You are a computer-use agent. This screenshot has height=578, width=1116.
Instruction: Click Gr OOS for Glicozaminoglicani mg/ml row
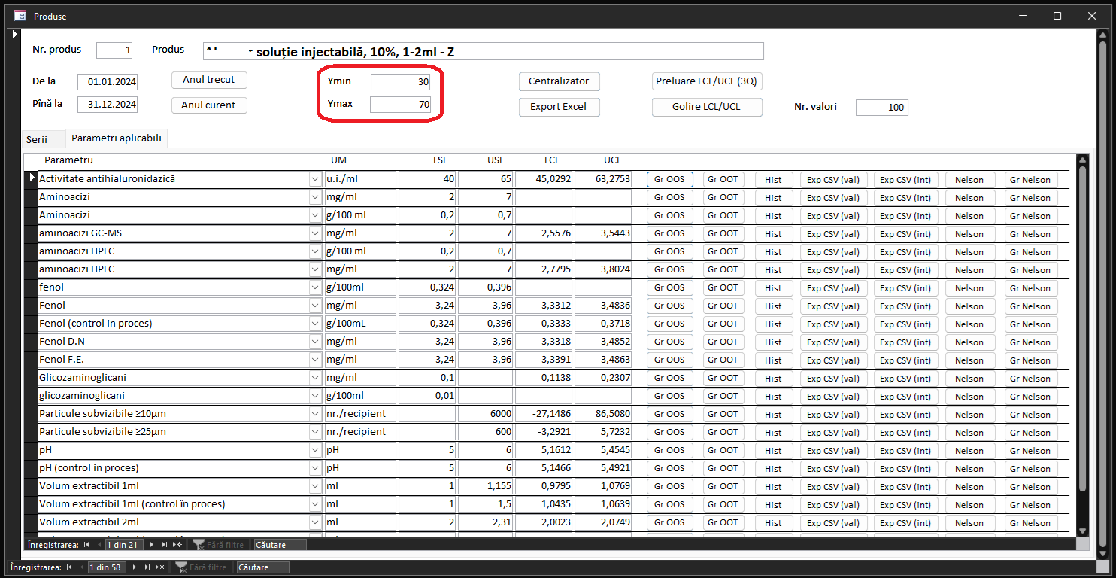669,378
